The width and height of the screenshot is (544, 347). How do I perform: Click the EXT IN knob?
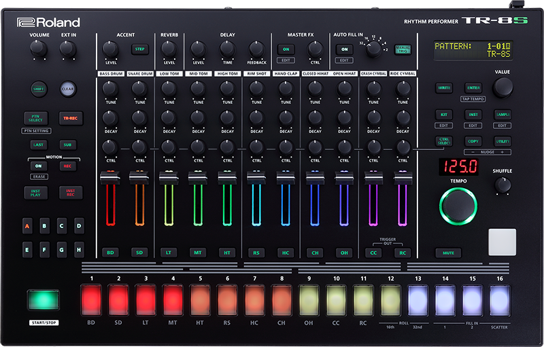[x=67, y=48]
